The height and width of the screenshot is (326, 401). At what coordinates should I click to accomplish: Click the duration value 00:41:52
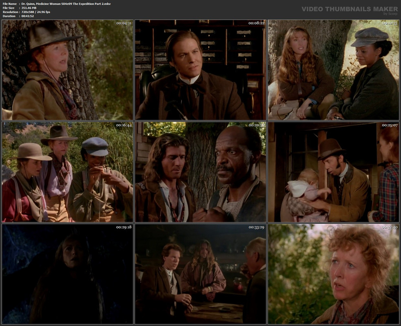28,16
